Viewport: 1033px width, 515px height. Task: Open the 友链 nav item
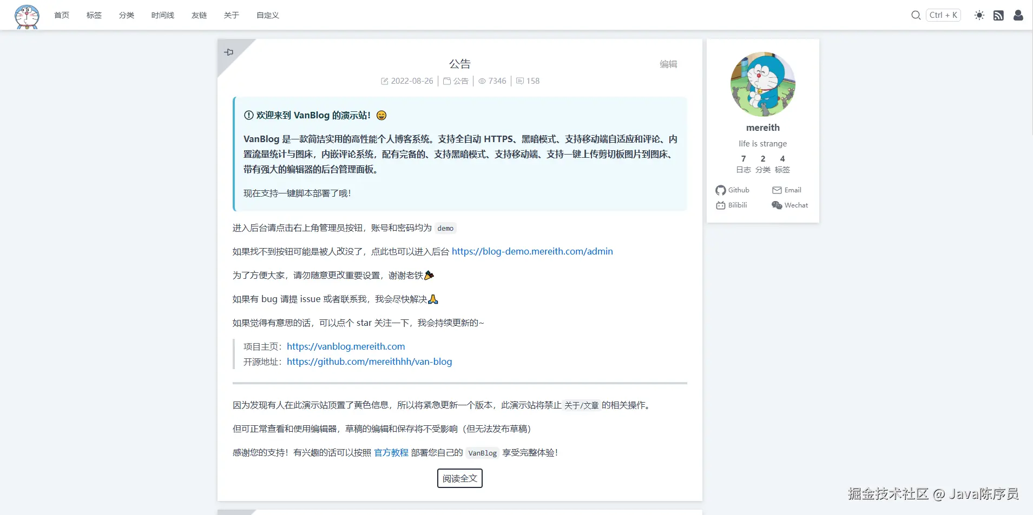pyautogui.click(x=199, y=15)
